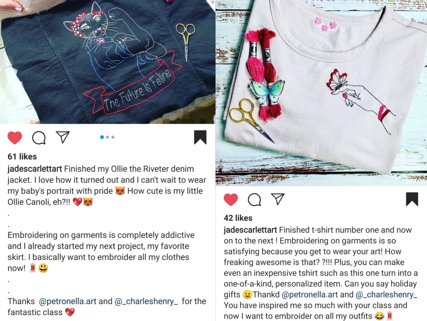The height and width of the screenshot is (321, 427).
Task: Open @_charleshenry_ mention in left post
Action: (x=146, y=301)
